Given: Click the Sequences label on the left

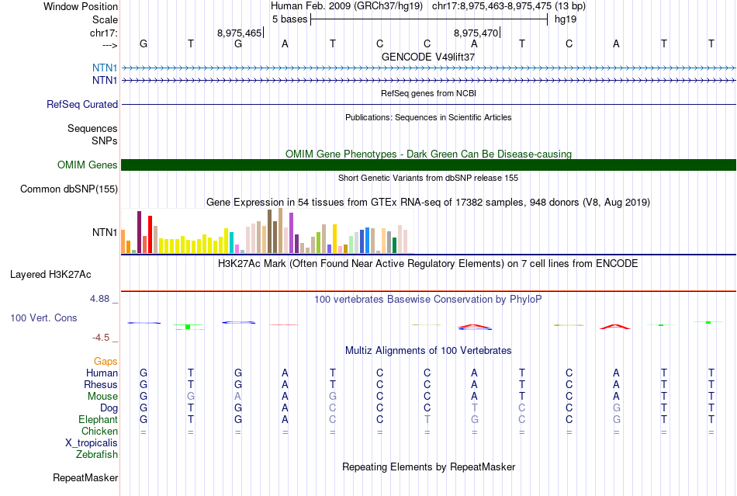Looking at the screenshot, I should pyautogui.click(x=92, y=128).
